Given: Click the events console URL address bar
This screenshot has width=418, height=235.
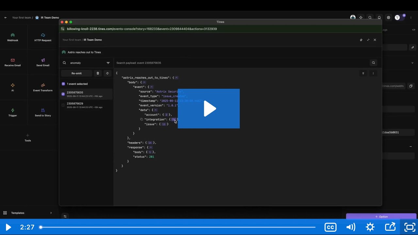Looking at the screenshot, I should [142, 29].
